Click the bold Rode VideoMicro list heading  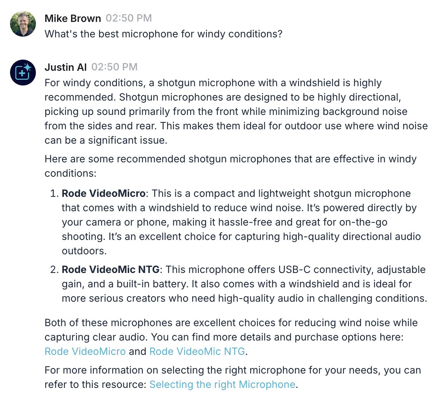point(104,193)
